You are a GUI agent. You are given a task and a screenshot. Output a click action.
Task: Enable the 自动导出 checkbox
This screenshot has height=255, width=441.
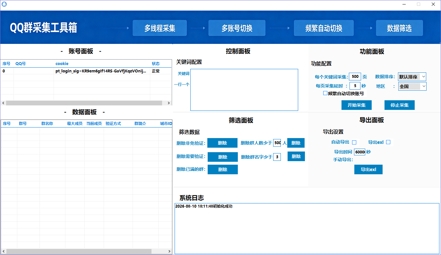click(x=354, y=142)
